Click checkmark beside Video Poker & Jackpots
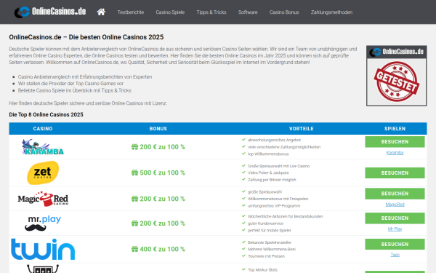The height and width of the screenshot is (273, 436). 243,173
